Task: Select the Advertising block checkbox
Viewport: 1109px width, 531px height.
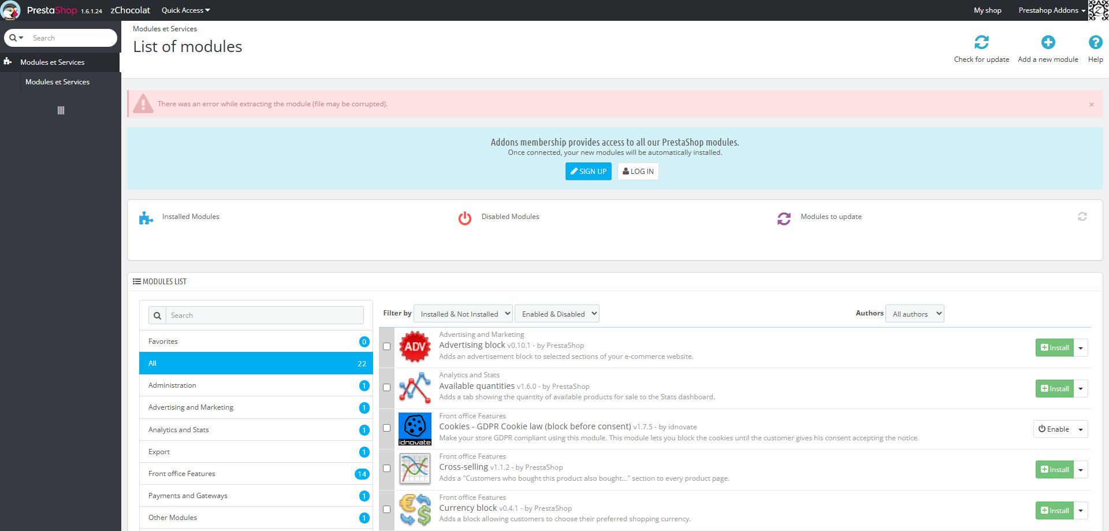Action: point(387,347)
